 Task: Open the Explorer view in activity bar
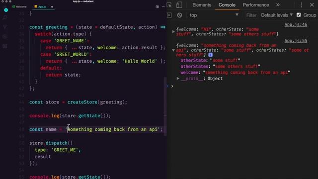point(5,10)
